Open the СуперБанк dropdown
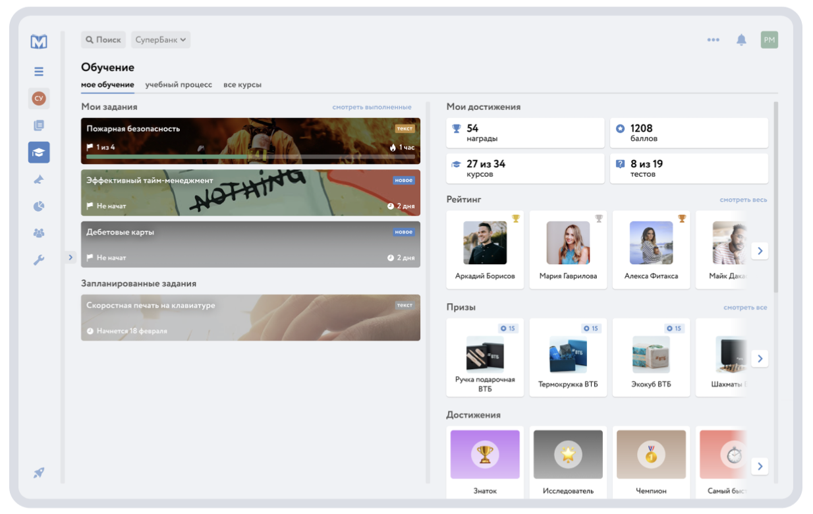The height and width of the screenshot is (514, 813). coord(161,40)
